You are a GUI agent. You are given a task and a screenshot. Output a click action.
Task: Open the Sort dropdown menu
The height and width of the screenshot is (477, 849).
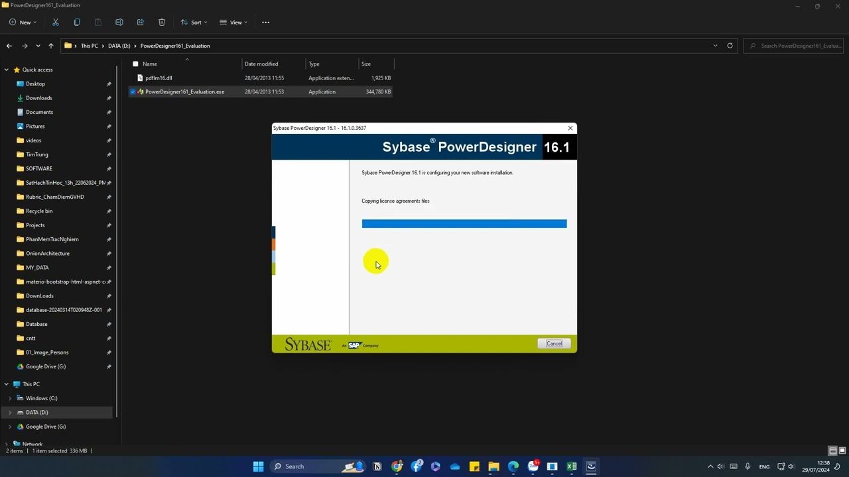click(194, 23)
